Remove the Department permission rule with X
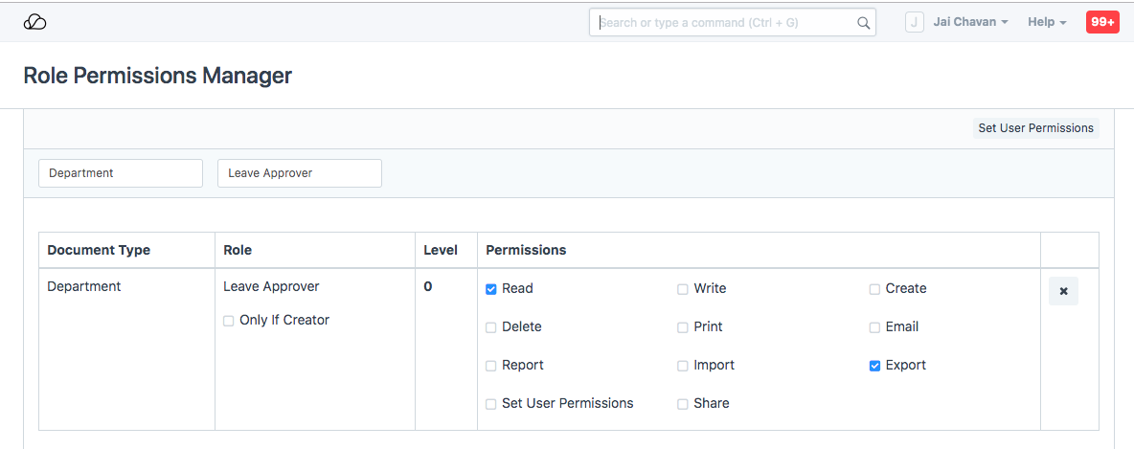The image size is (1134, 449). pyautogui.click(x=1063, y=291)
